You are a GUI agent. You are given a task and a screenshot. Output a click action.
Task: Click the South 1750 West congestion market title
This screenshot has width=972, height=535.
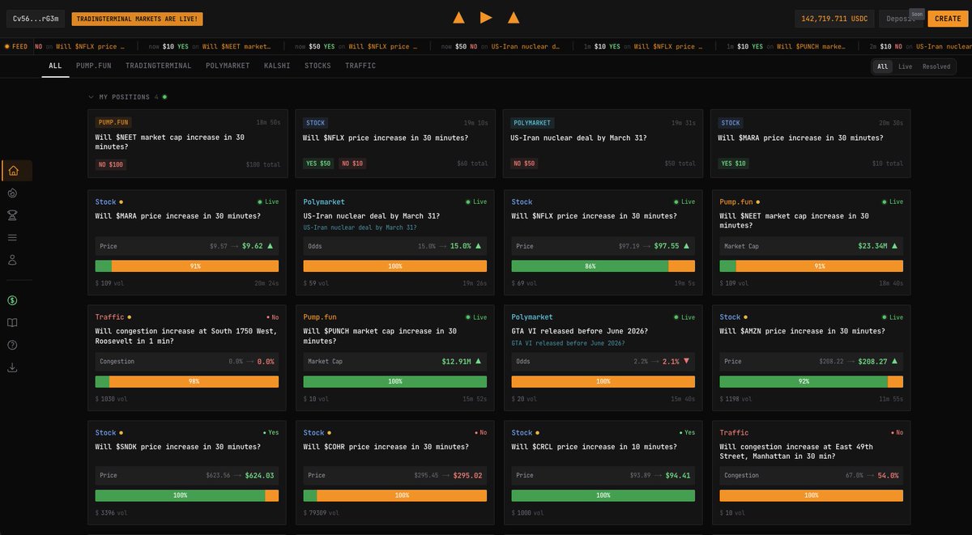pyautogui.click(x=186, y=336)
